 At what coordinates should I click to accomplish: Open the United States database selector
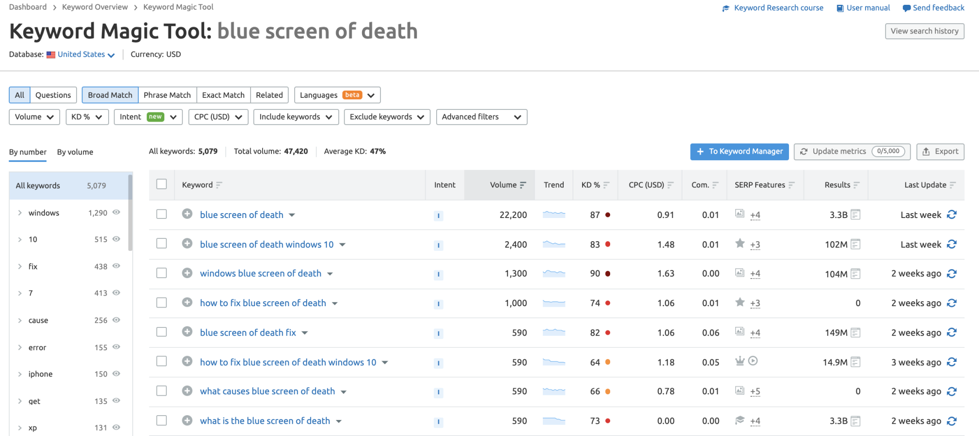(x=86, y=54)
